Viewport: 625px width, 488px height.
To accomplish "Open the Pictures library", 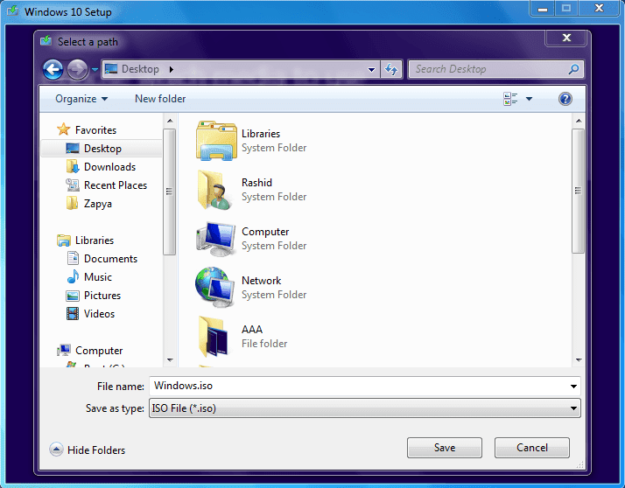I will click(102, 296).
